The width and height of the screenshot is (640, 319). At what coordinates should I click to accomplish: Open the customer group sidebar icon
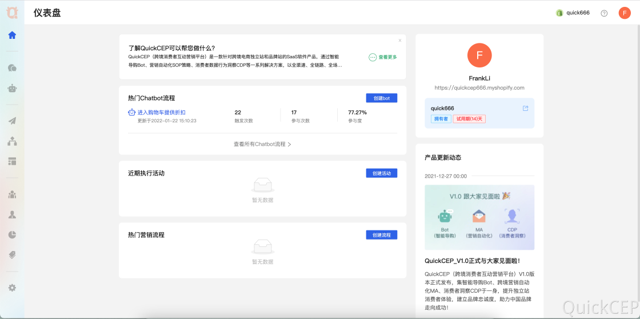[12, 194]
